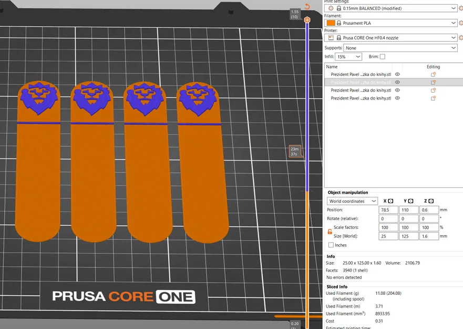
Task: Click Size Y field showing 125
Action: [409, 236]
